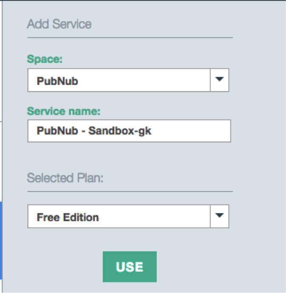Place cursor in PubNub - Sandbox-gk text
This screenshot has width=286, height=293.
click(94, 131)
